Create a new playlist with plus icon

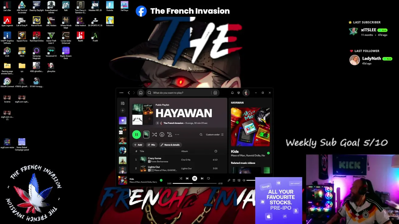[123, 110]
